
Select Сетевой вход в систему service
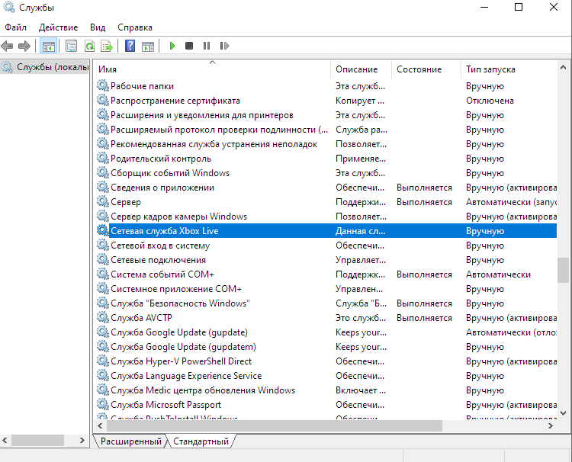pyautogui.click(x=160, y=245)
